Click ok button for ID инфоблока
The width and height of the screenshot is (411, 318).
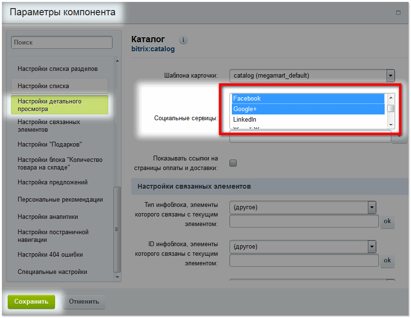387,261
